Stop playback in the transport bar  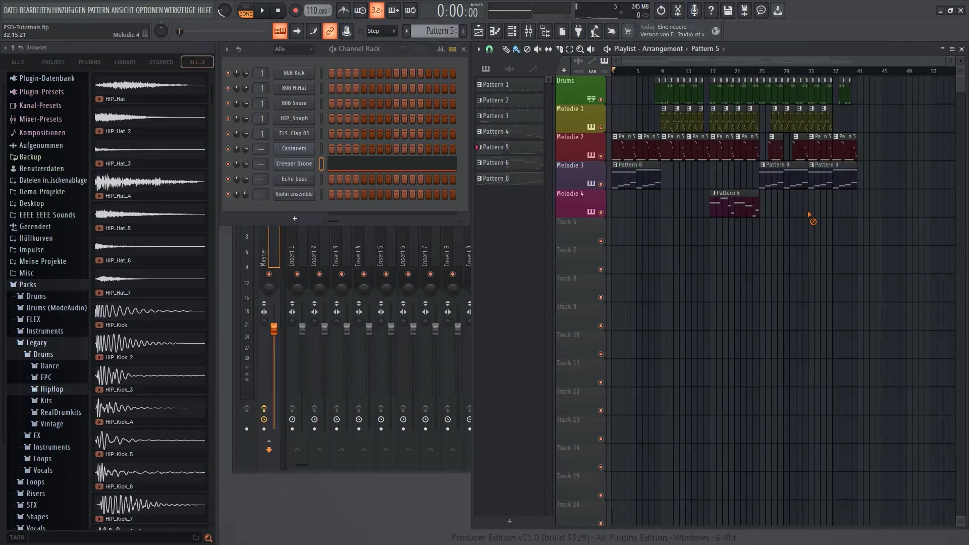278,10
